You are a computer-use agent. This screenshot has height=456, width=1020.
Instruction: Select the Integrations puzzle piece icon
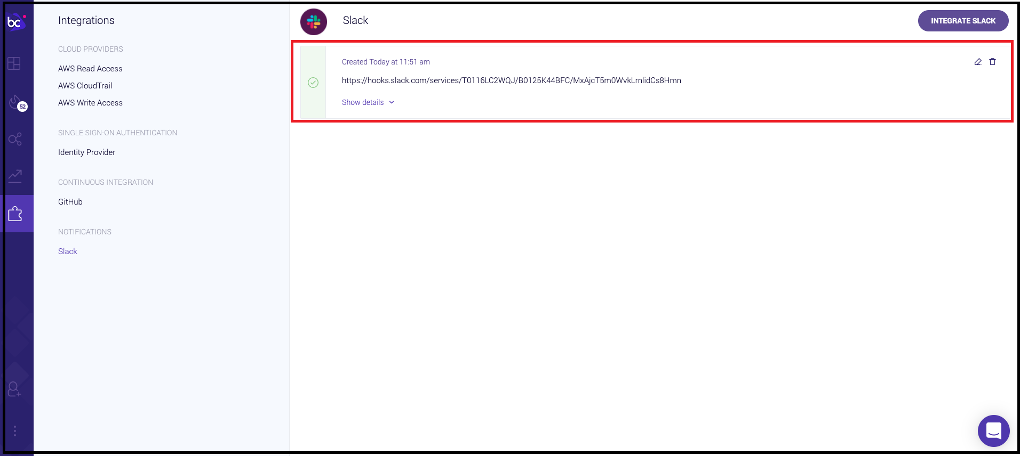click(x=15, y=214)
